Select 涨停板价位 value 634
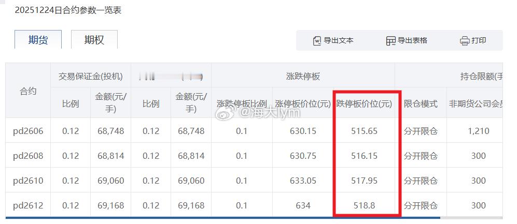Screen dimensions: 517x224 (x=303, y=205)
